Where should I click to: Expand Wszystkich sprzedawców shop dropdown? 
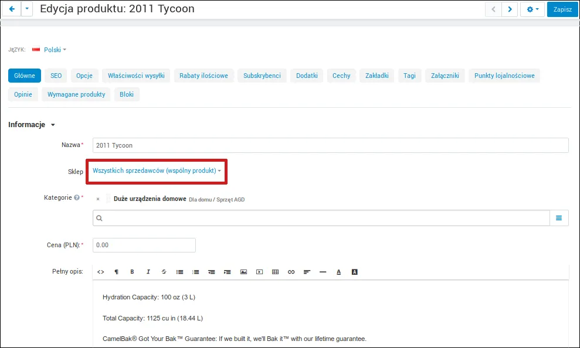[x=157, y=170]
